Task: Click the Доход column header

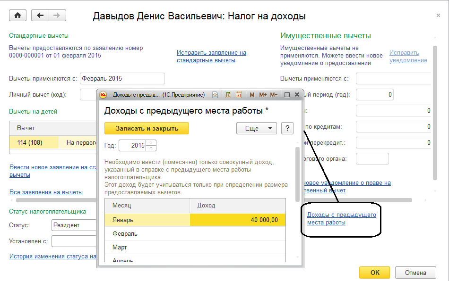Action: pyautogui.click(x=238, y=205)
